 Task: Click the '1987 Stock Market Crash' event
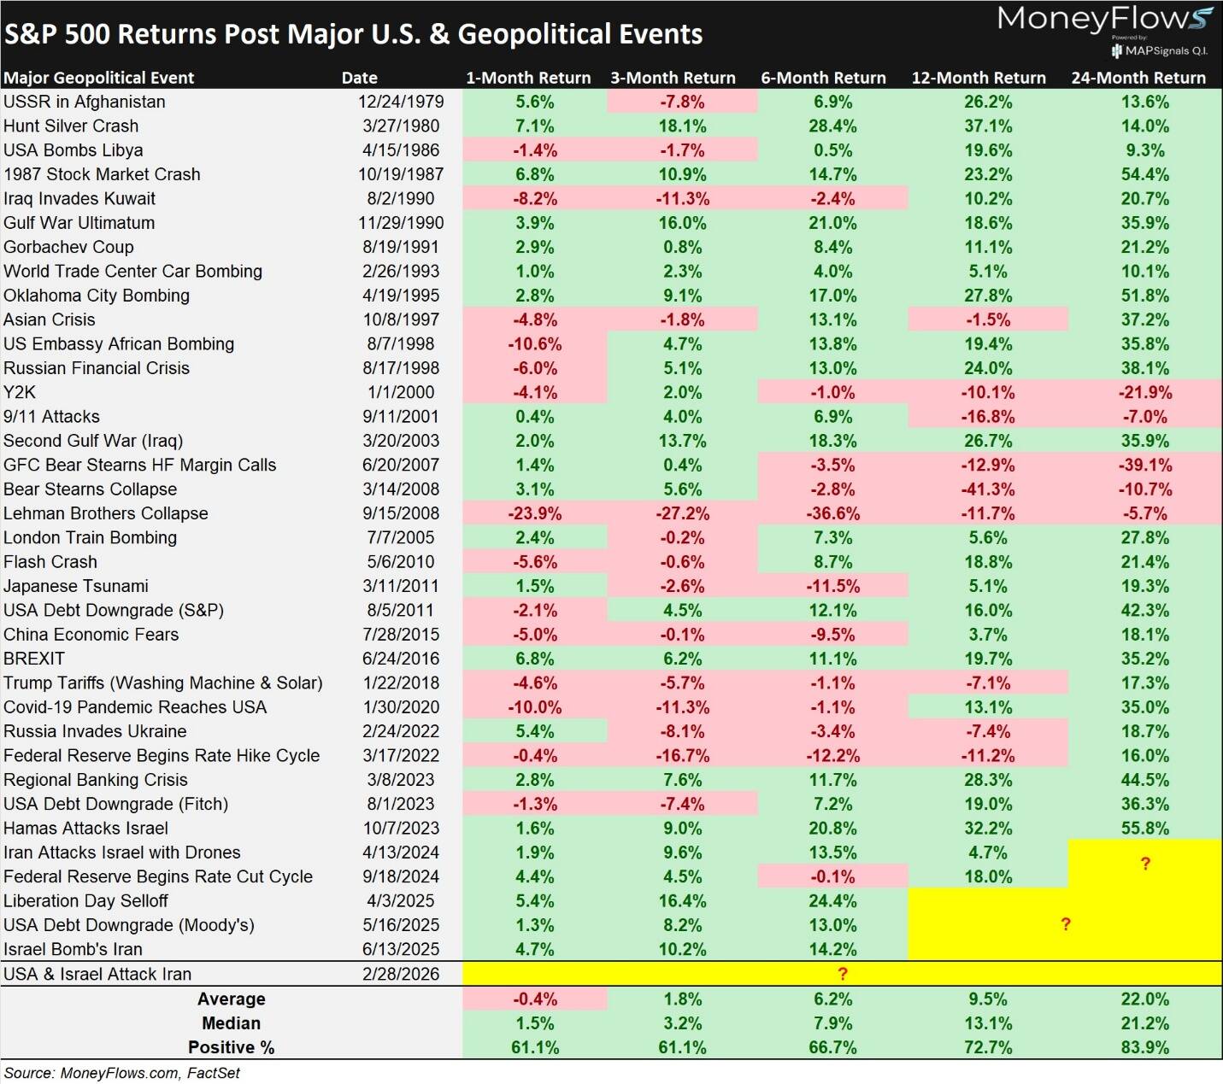coord(102,174)
